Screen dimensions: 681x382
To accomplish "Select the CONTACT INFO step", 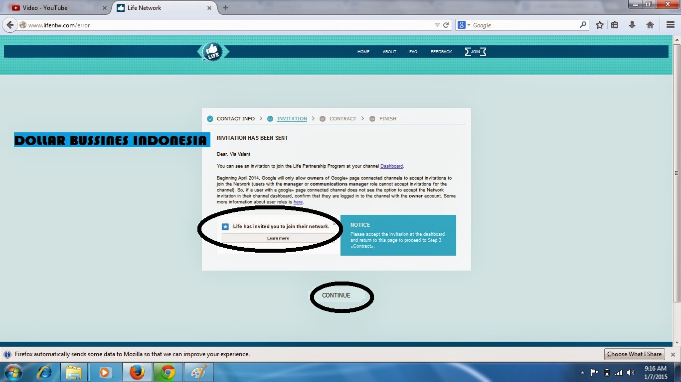I will pos(235,119).
